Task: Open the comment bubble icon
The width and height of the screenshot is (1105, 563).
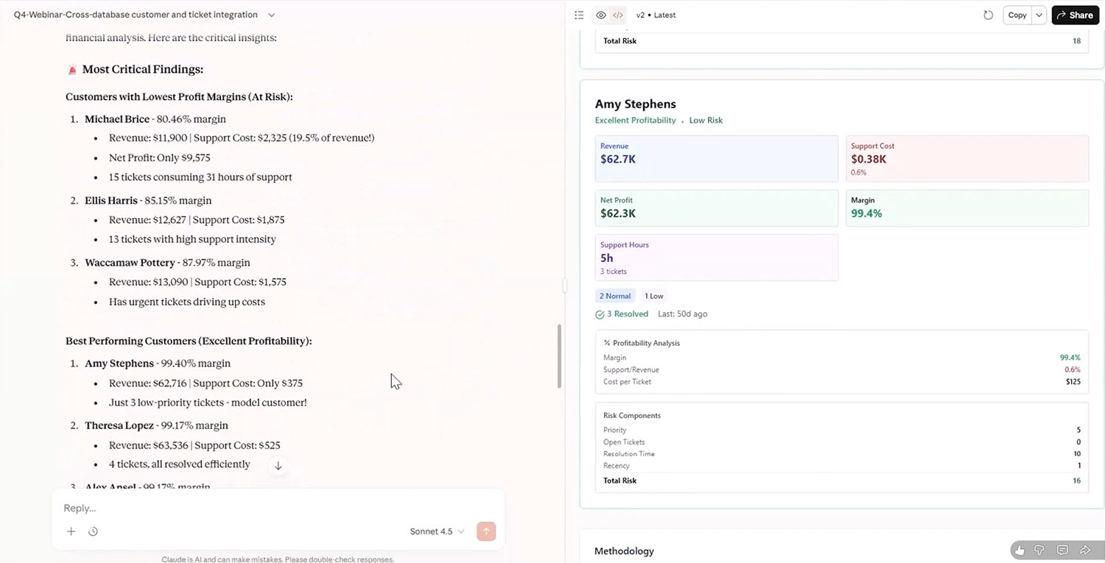Action: point(1062,550)
